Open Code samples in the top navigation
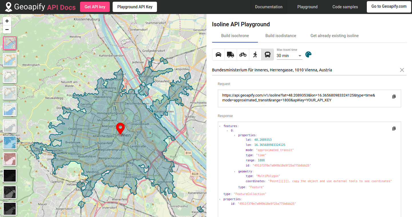This screenshot has height=217, width=412. click(x=345, y=7)
